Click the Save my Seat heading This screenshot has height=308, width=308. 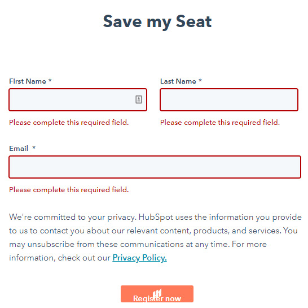coord(157,22)
